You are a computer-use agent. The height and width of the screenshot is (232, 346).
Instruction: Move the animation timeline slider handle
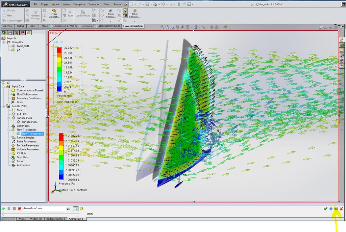pyautogui.click(x=3, y=214)
